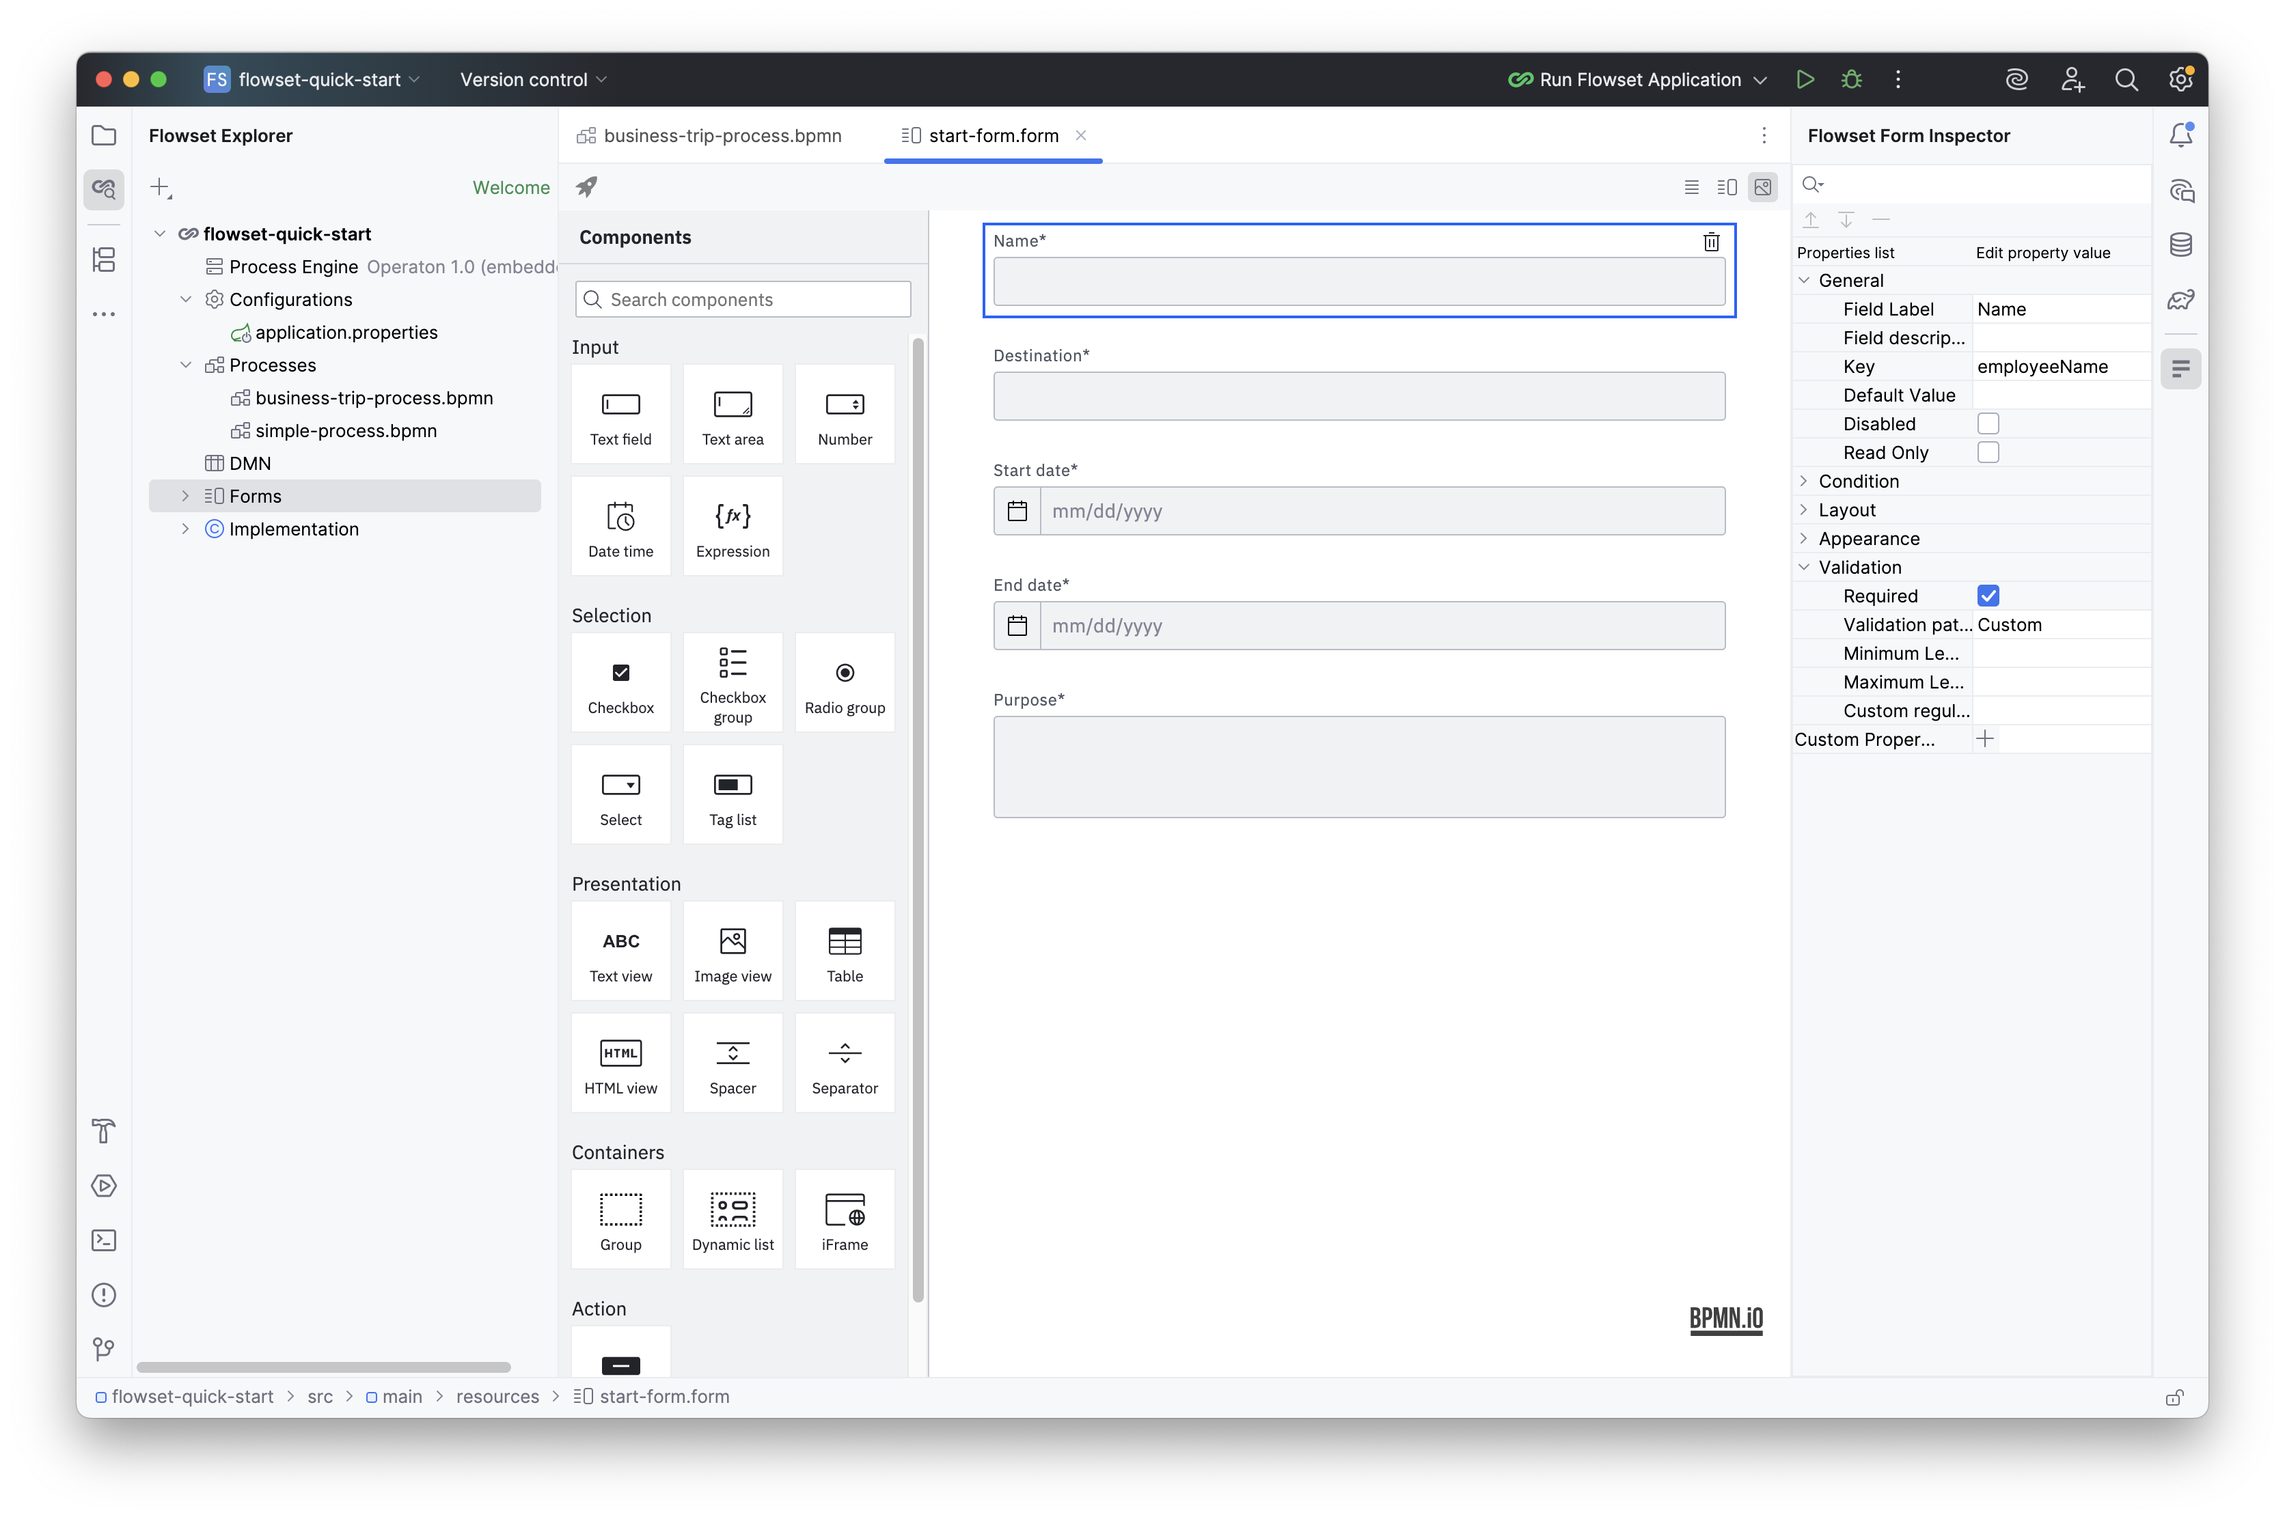The width and height of the screenshot is (2285, 1519).
Task: Click the Start date mm/dd/yyyy input field
Action: [1356, 512]
